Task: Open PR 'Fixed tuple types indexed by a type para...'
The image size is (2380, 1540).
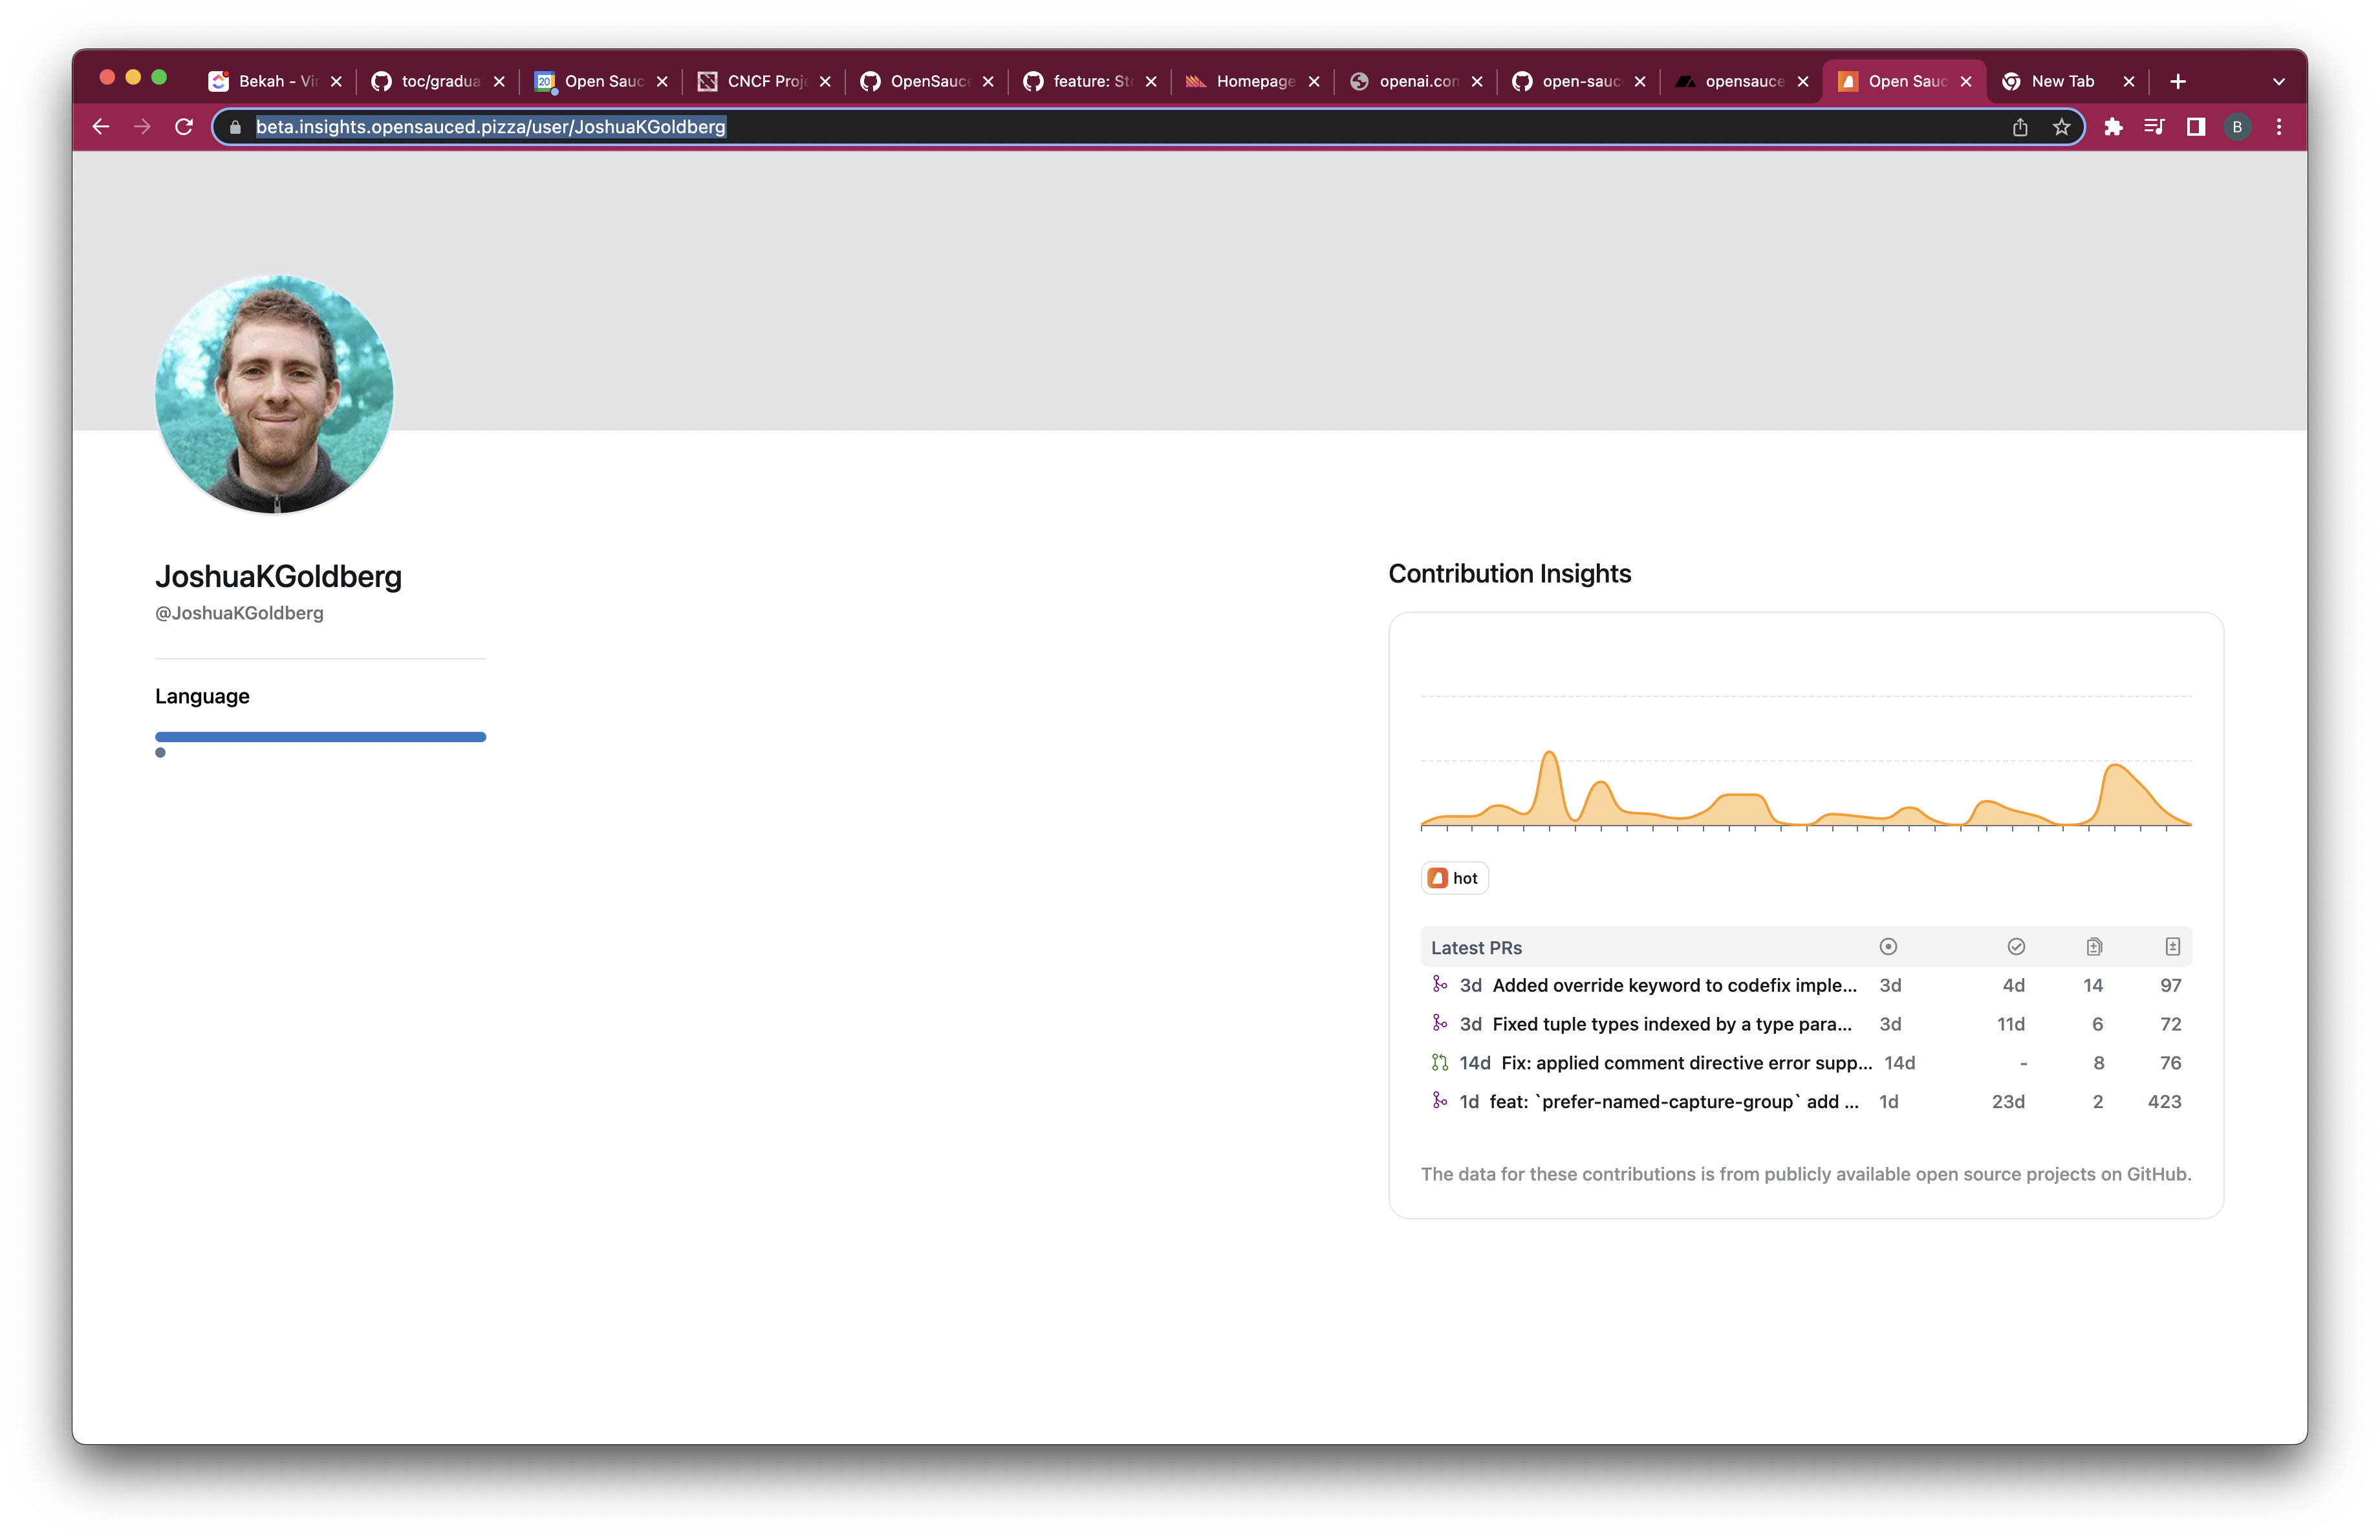Action: tap(1672, 1024)
